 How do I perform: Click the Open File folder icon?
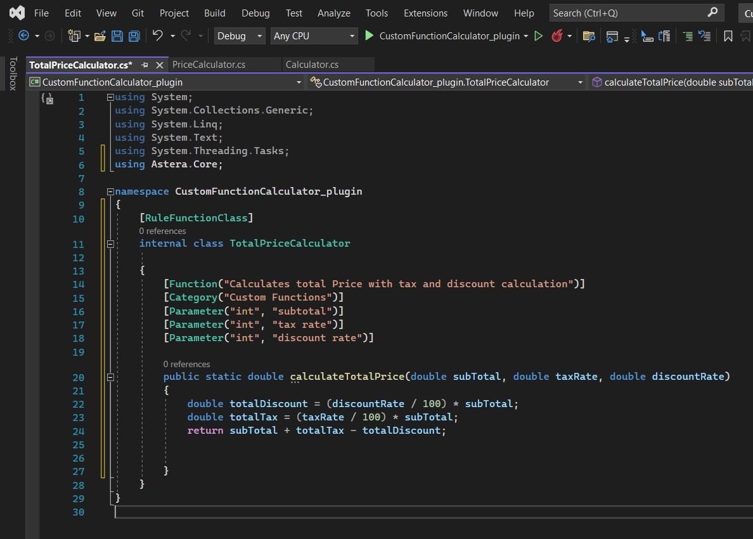pyautogui.click(x=100, y=36)
